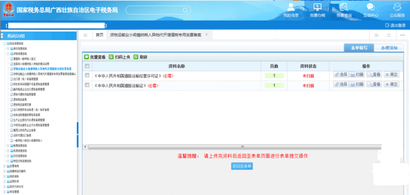
Task: Expand the 制度信息报告 tree folder
Action: (x=8, y=146)
